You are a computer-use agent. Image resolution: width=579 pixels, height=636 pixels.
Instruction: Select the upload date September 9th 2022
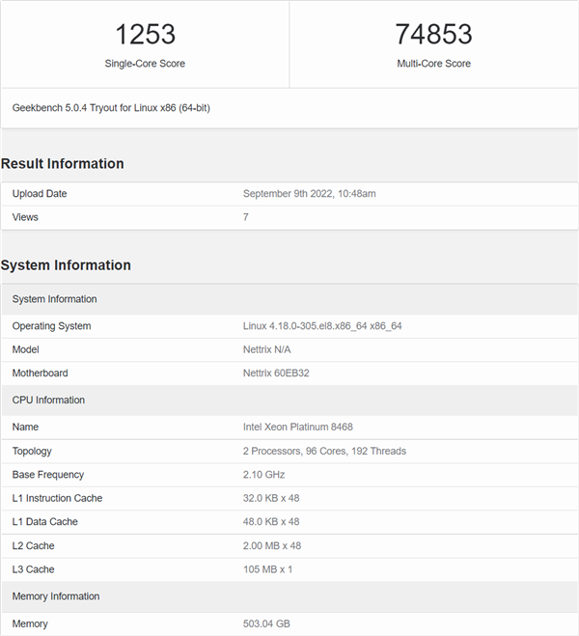[309, 194]
